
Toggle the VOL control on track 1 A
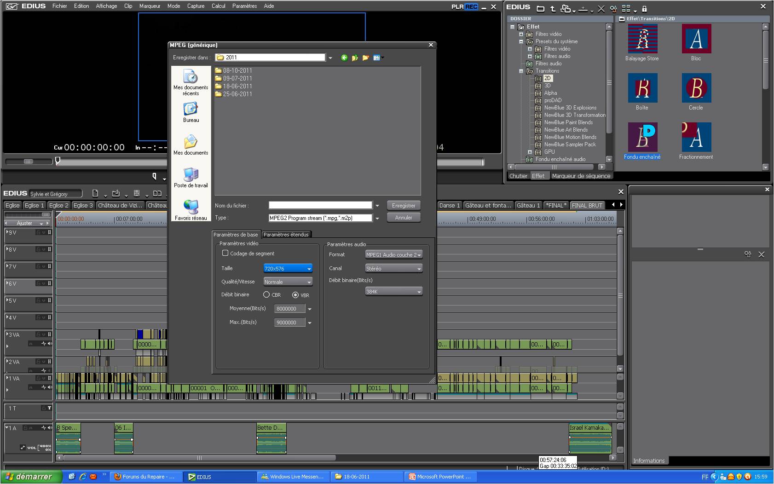pos(23,447)
